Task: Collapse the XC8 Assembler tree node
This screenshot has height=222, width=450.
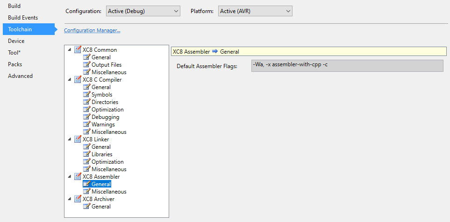Action: tap(70, 177)
